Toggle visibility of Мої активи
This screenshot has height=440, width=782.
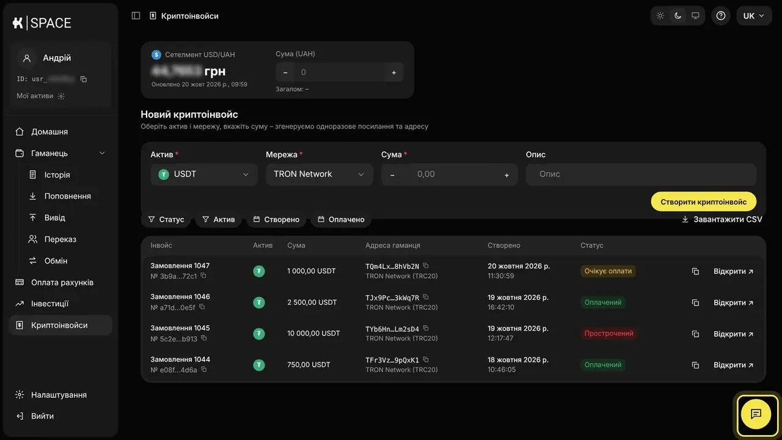(x=61, y=96)
